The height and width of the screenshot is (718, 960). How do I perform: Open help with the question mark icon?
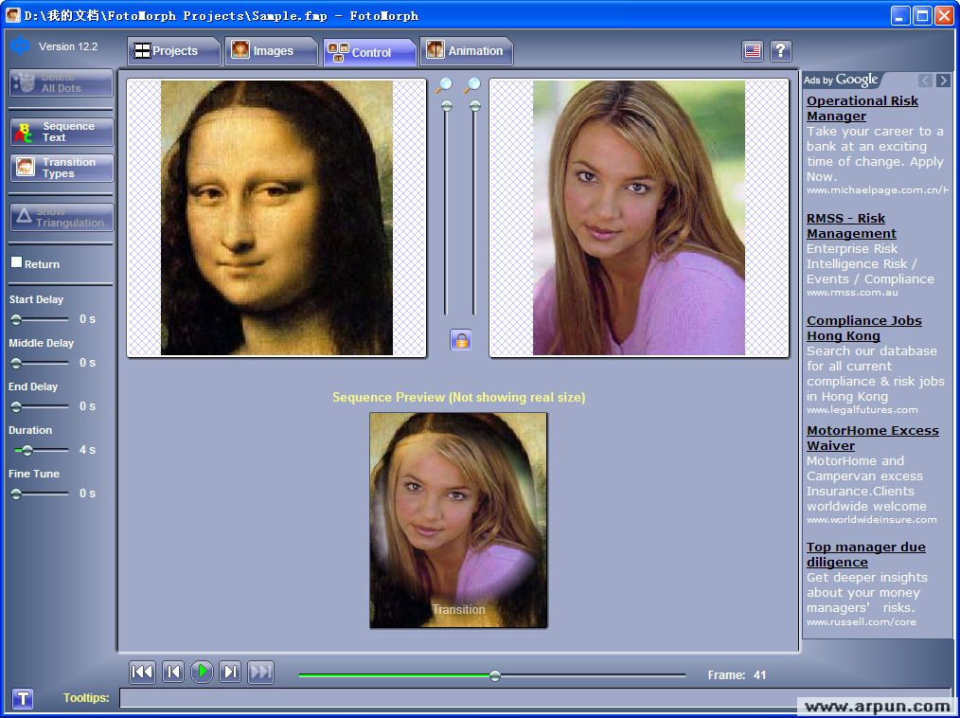[x=780, y=51]
